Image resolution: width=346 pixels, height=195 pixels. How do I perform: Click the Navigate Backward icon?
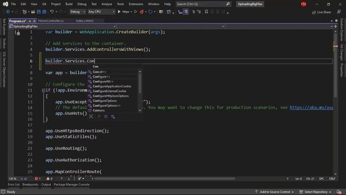(x=8, y=12)
